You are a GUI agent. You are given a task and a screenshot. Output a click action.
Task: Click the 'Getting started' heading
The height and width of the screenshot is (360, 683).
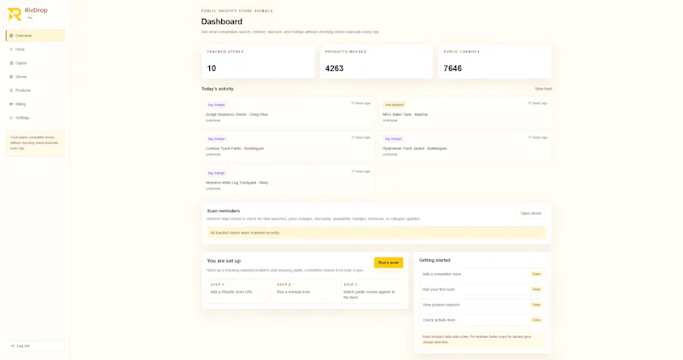pyautogui.click(x=435, y=260)
